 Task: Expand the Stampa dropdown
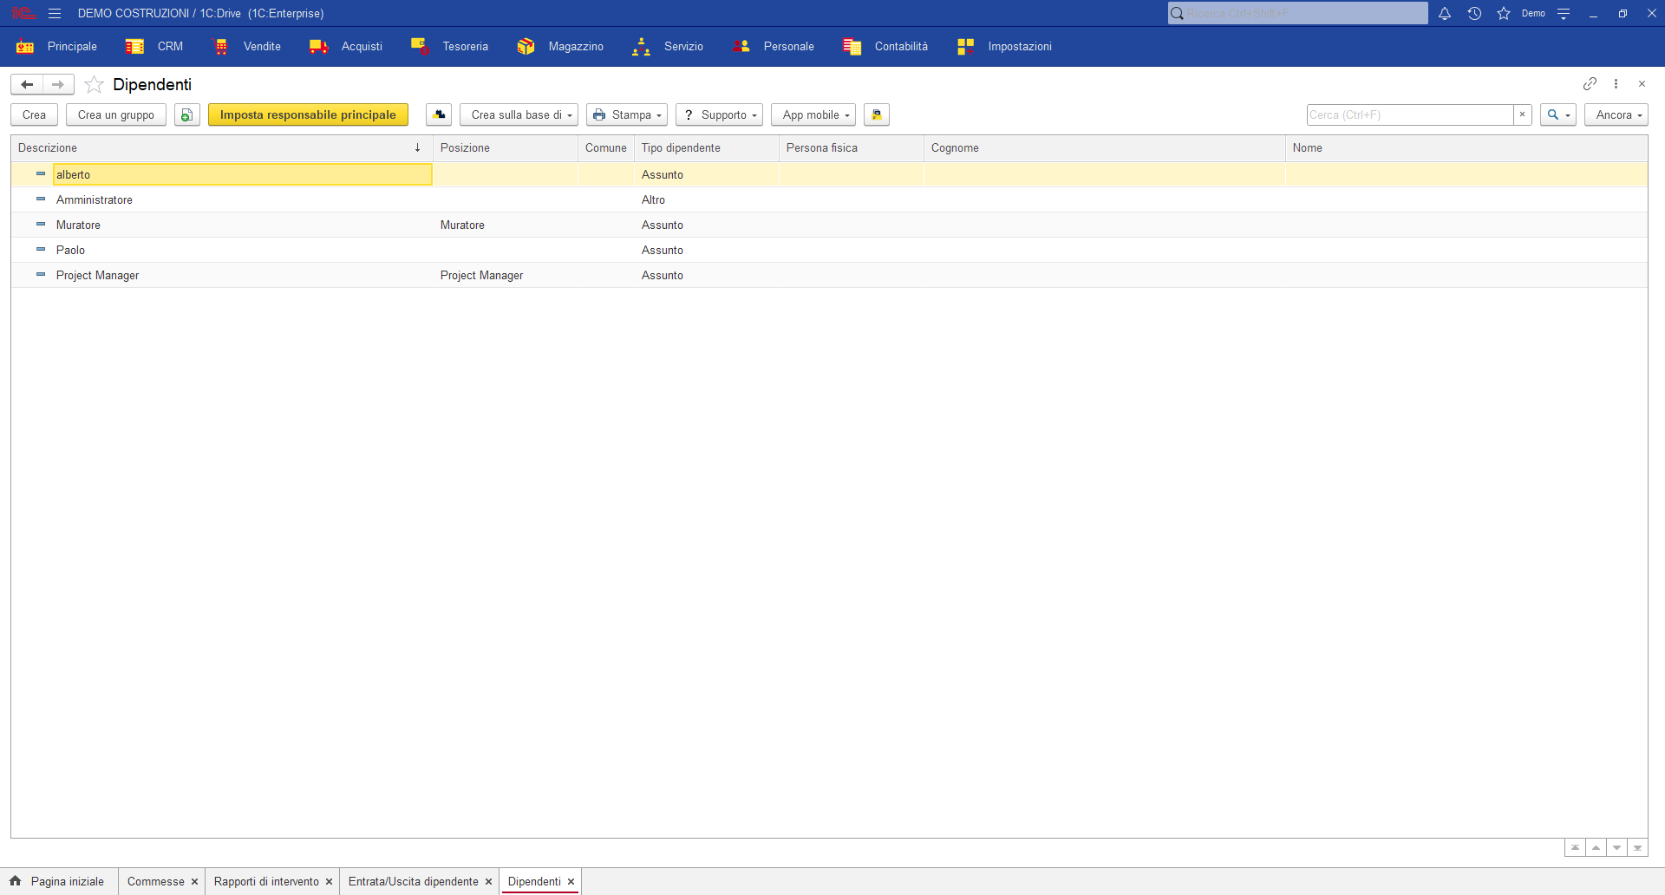(627, 114)
